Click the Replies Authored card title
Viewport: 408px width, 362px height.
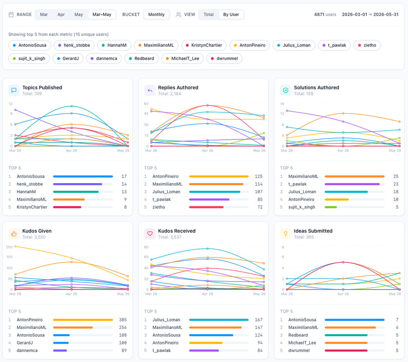(x=178, y=88)
